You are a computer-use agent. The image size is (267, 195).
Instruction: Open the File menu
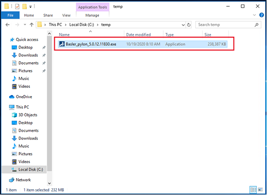point(10,15)
